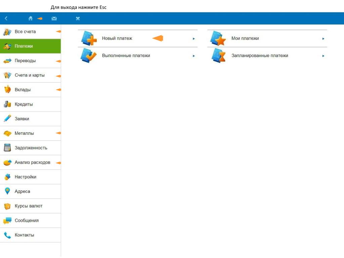Viewport: 344px width, 258px height.
Task: Click the Настройки puzzle icon
Action: 7,177
